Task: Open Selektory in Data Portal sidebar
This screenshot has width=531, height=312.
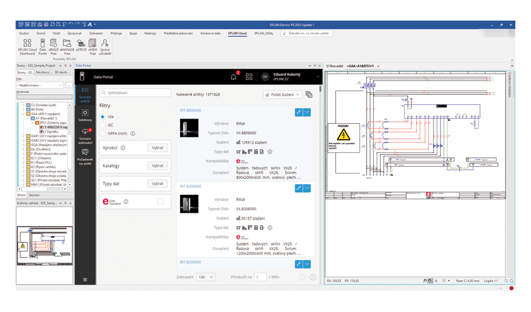Action: click(x=85, y=115)
